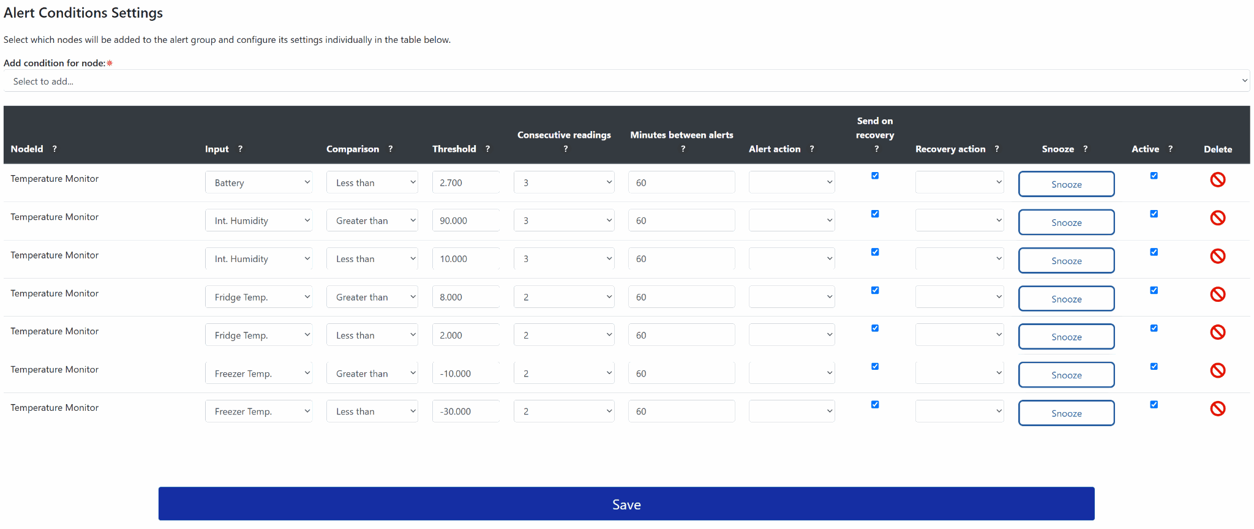Viewport: 1254px width, 529px height.
Task: Snooze the Freezer Temp. Greater than condition
Action: click(x=1066, y=375)
